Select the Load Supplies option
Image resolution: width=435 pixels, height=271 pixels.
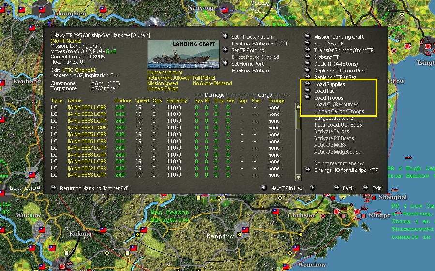coord(329,84)
